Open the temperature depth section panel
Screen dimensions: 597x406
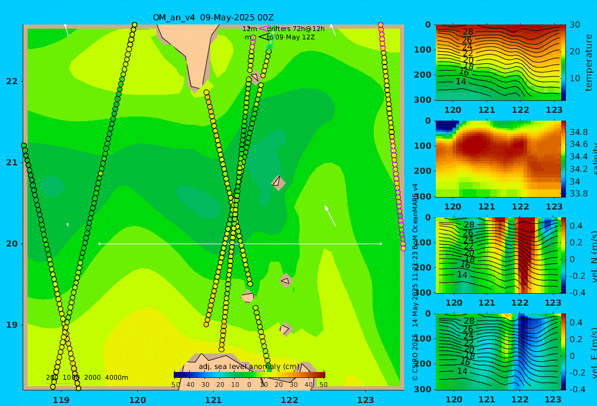tap(498, 63)
